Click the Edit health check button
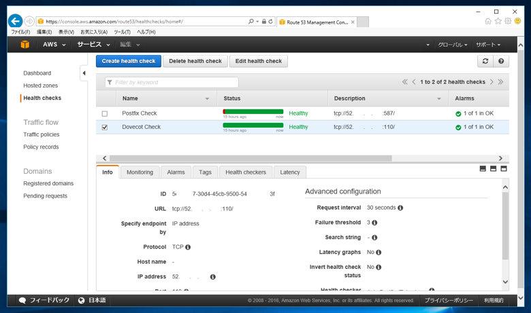 (259, 61)
